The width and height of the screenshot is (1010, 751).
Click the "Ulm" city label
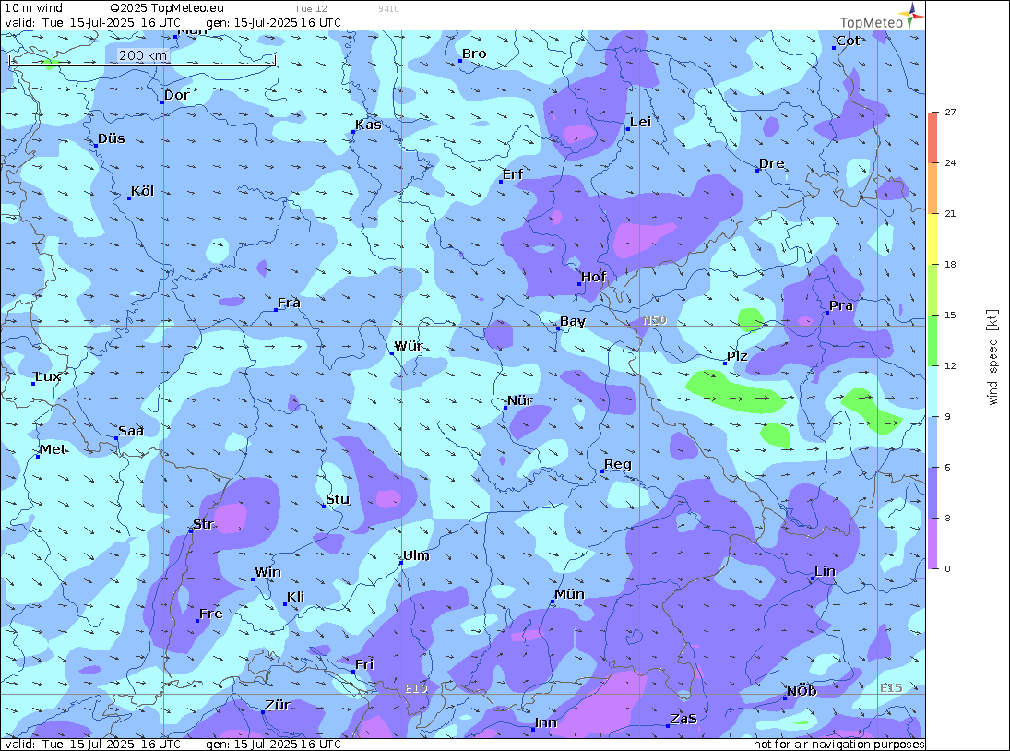[416, 555]
